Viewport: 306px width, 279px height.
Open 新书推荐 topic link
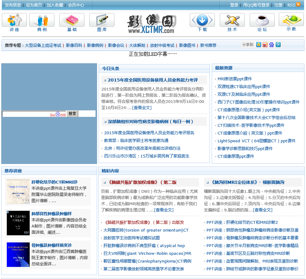coord(208,46)
